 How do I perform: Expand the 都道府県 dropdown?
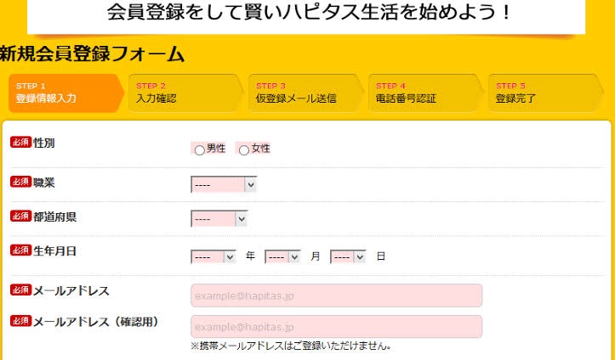pos(219,219)
